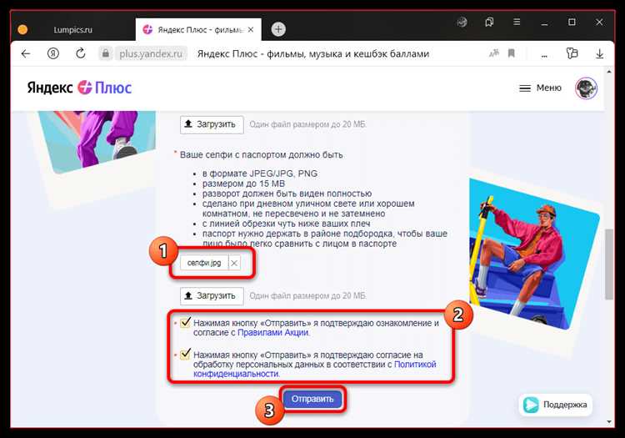Open the browser extensions icon
This screenshot has width=625, height=438.
(x=572, y=53)
